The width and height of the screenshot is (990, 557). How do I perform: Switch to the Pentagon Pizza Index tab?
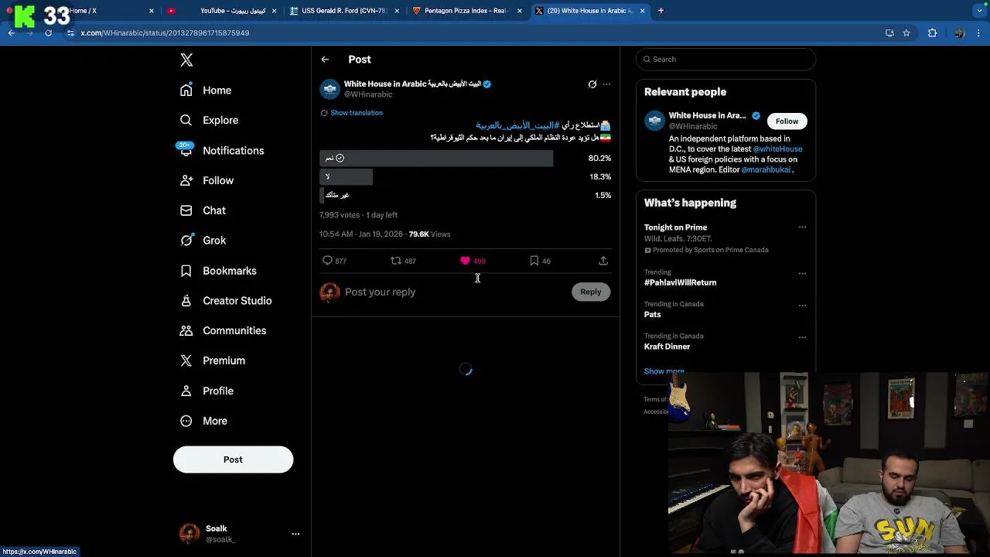pos(466,11)
